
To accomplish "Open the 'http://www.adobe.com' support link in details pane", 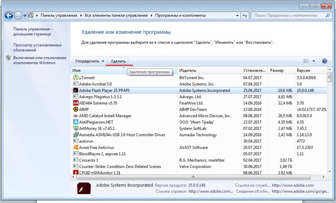I will click(293, 185).
